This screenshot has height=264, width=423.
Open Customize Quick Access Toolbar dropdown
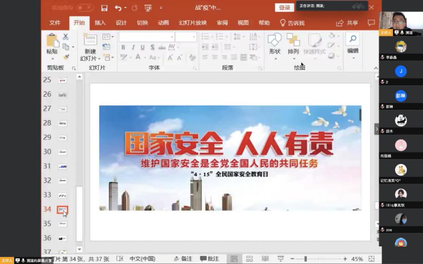[161, 8]
